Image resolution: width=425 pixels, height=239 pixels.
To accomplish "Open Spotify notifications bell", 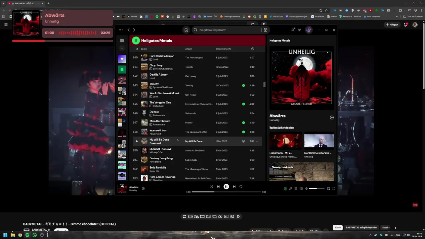I will (x=293, y=30).
